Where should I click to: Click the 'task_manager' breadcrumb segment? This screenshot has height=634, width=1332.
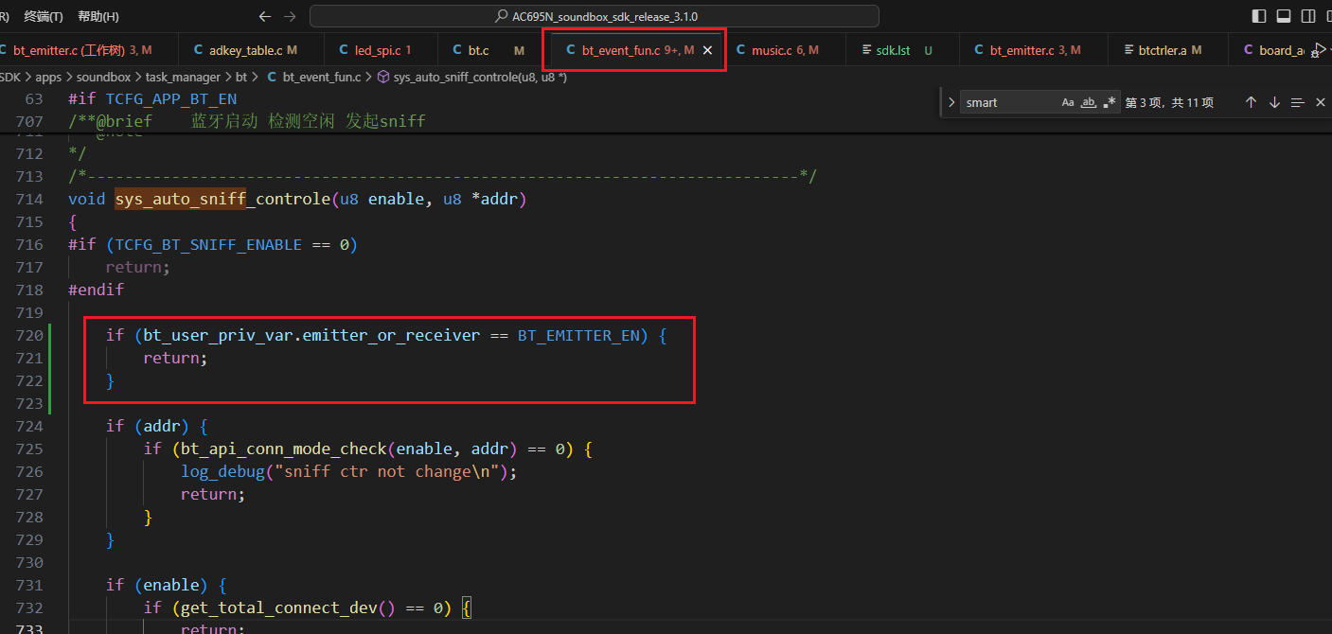[x=183, y=77]
